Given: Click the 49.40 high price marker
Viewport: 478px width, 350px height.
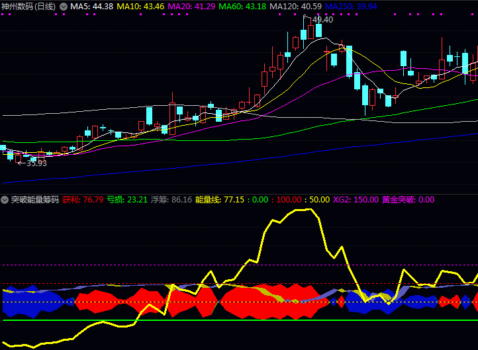Looking at the screenshot, I should point(322,20).
